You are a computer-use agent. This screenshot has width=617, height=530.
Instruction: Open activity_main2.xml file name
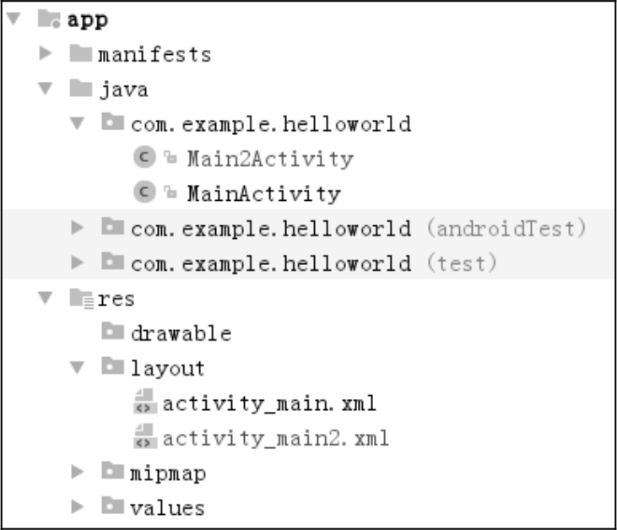pos(275,439)
